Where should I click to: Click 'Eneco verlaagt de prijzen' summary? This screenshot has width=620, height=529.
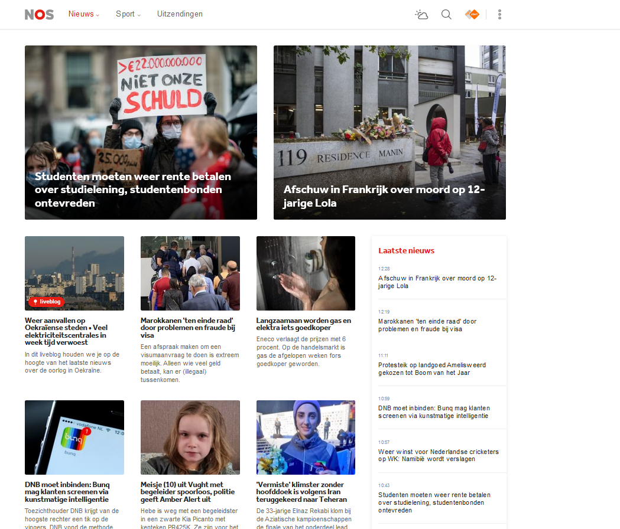click(x=301, y=351)
